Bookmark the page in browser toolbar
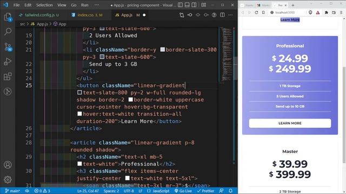346x194 pixels. tap(263, 12)
